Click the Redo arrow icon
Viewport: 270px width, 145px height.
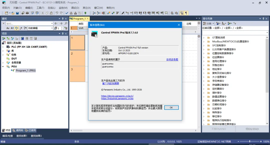tap(61, 13)
